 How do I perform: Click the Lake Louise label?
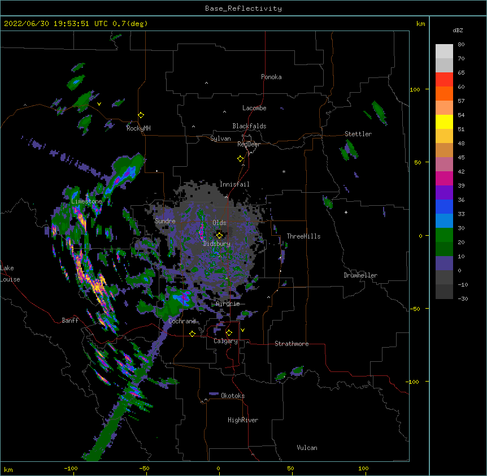pyautogui.click(x=10, y=274)
